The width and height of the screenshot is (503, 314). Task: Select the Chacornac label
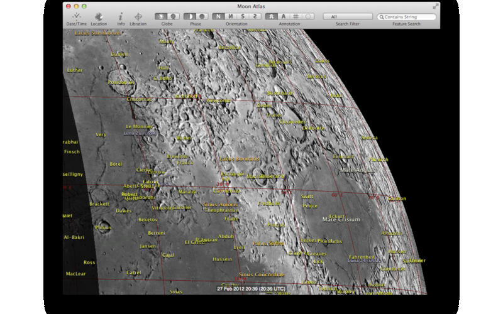tap(139, 99)
